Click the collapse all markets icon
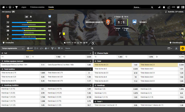This screenshot has height=112, width=185. click(x=176, y=48)
